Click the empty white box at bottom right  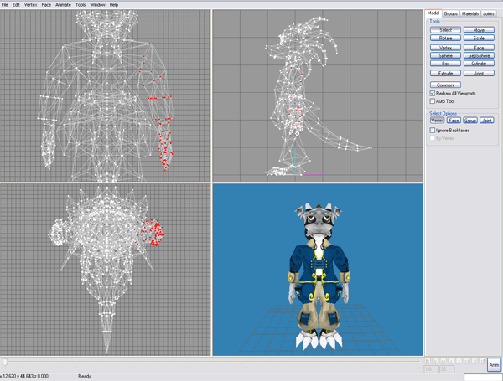click(483, 378)
